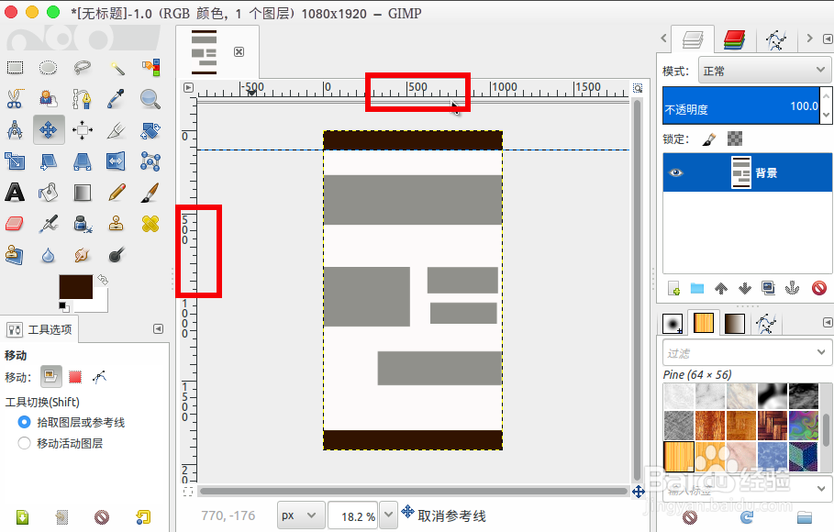The width and height of the screenshot is (834, 532).
Task: Select the Rotate tool
Action: tap(150, 130)
